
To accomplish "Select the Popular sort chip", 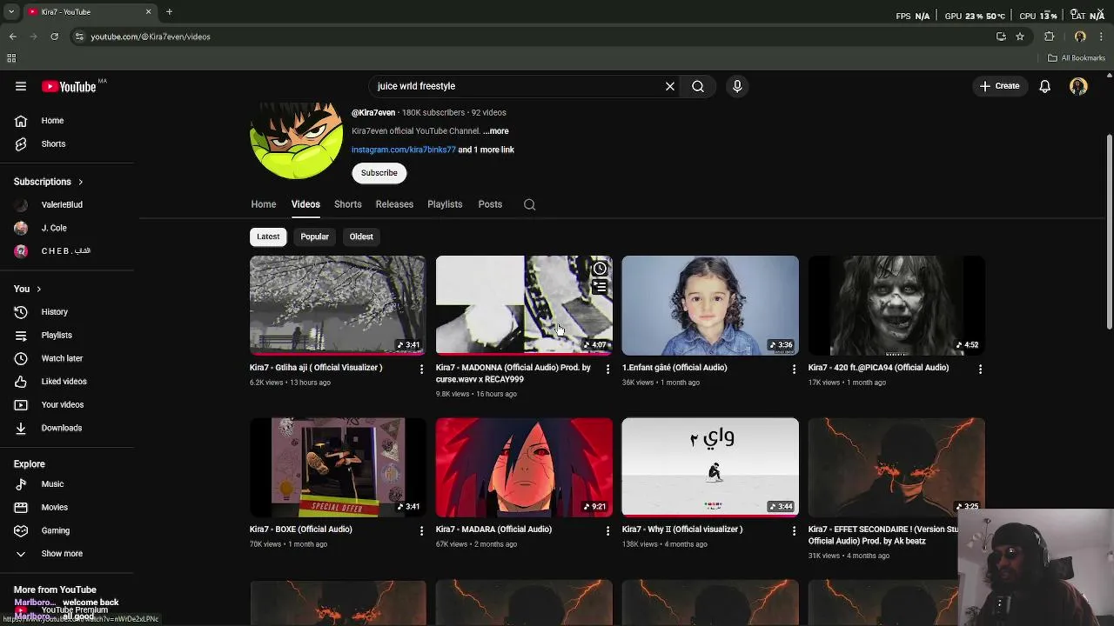I will pos(314,236).
